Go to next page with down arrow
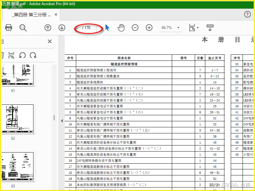Screen dimensions: 255x191 click(62, 28)
